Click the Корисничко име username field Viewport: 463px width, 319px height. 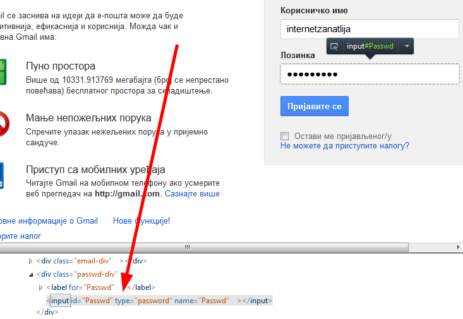point(370,29)
